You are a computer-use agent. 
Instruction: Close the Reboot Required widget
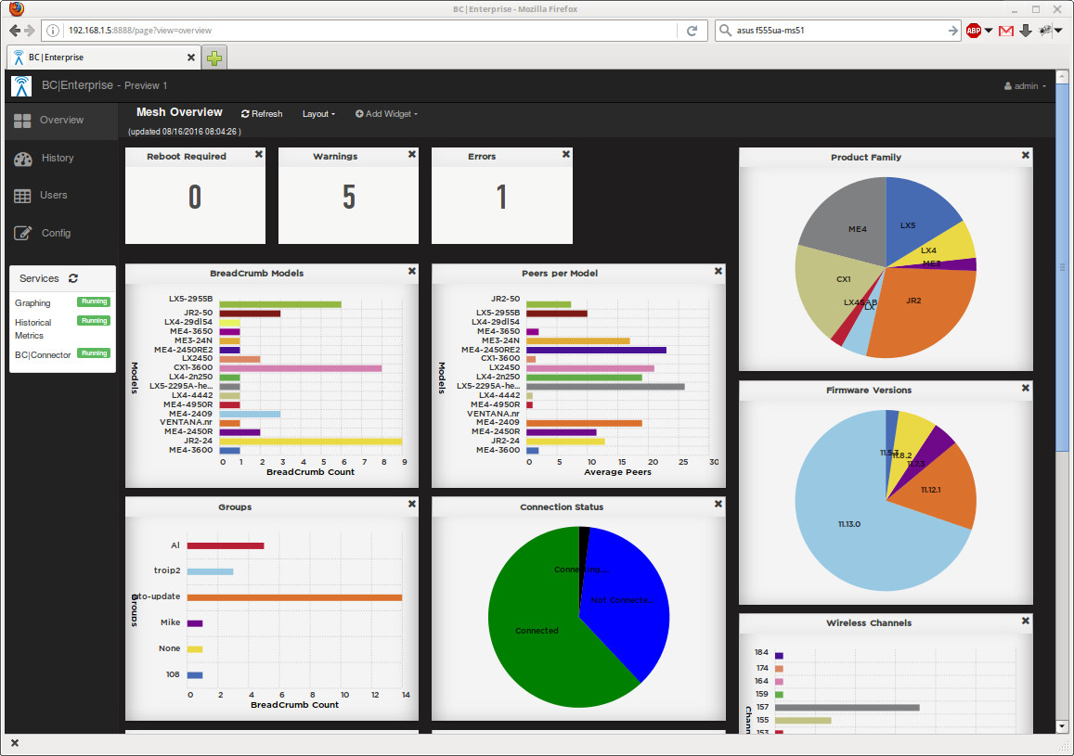tap(259, 155)
